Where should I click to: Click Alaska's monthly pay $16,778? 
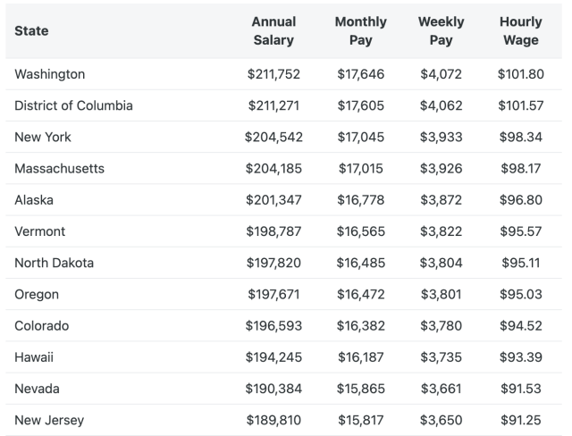[360, 199]
